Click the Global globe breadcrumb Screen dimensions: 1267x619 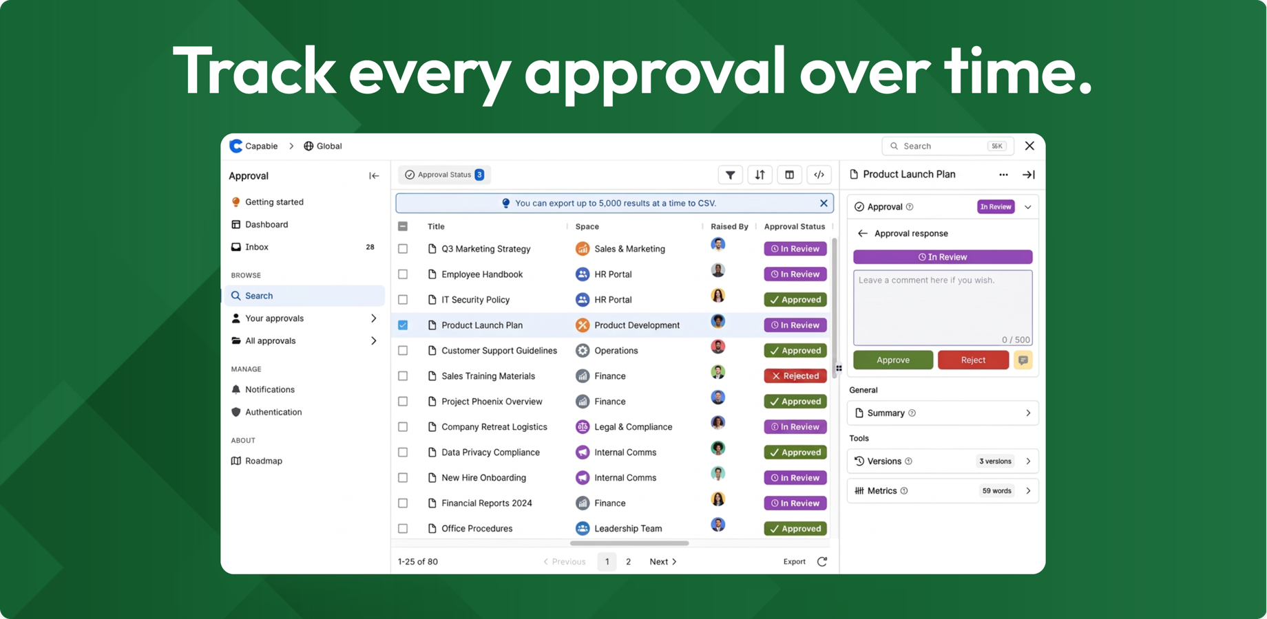click(x=323, y=146)
